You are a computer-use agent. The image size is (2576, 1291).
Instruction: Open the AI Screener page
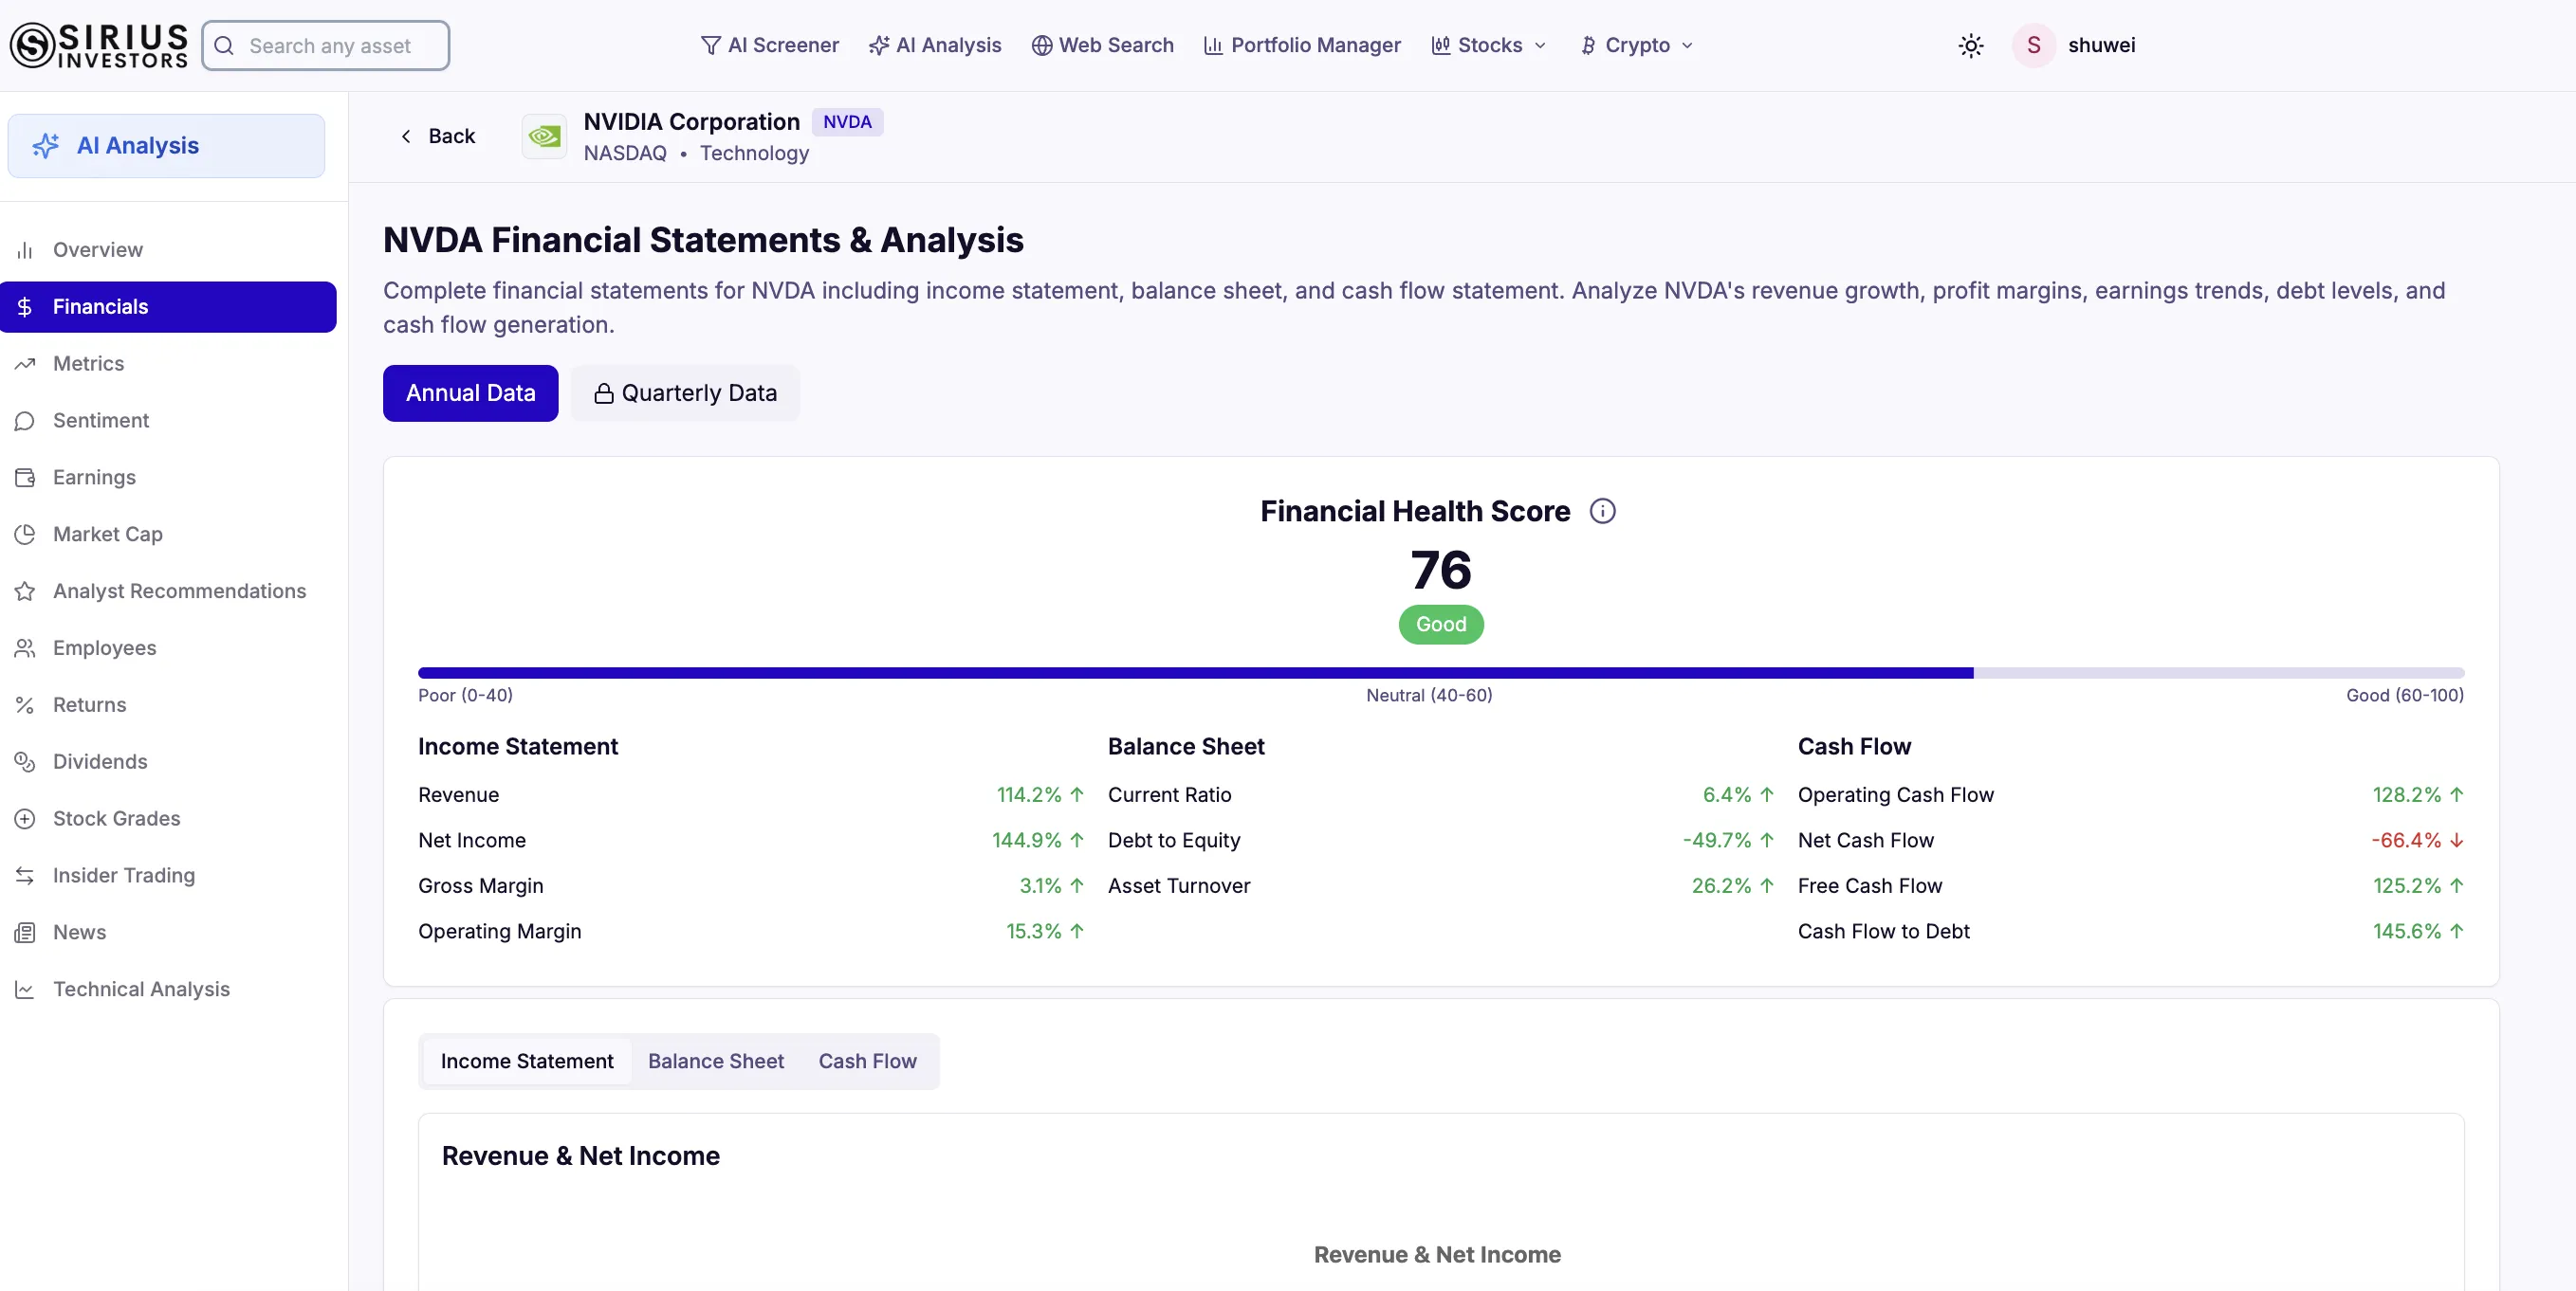coord(769,45)
